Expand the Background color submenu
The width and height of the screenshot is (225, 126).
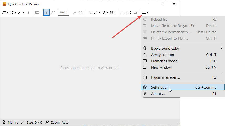pos(183,48)
